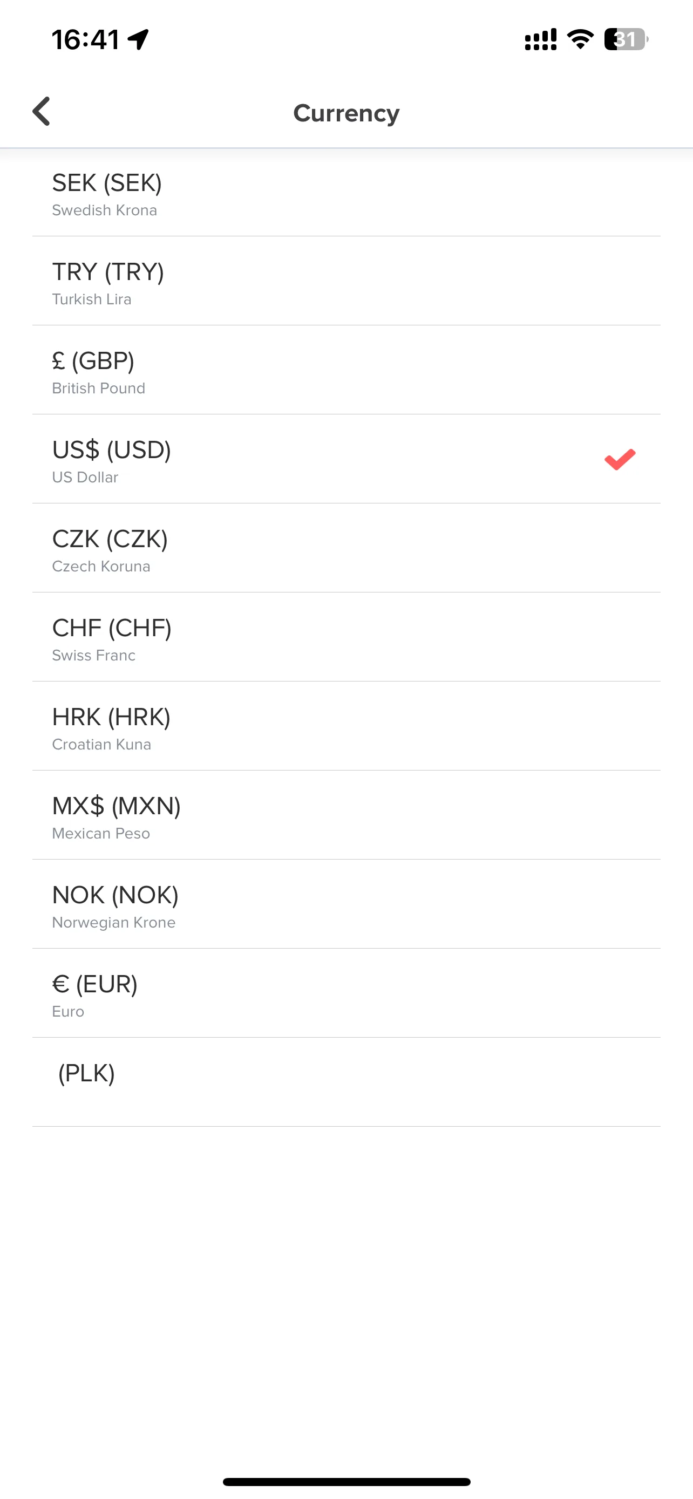Tap the cellular signal bars icon

point(541,39)
